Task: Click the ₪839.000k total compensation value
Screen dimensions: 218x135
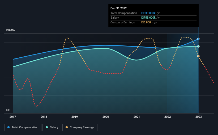Action: pyautogui.click(x=148, y=13)
